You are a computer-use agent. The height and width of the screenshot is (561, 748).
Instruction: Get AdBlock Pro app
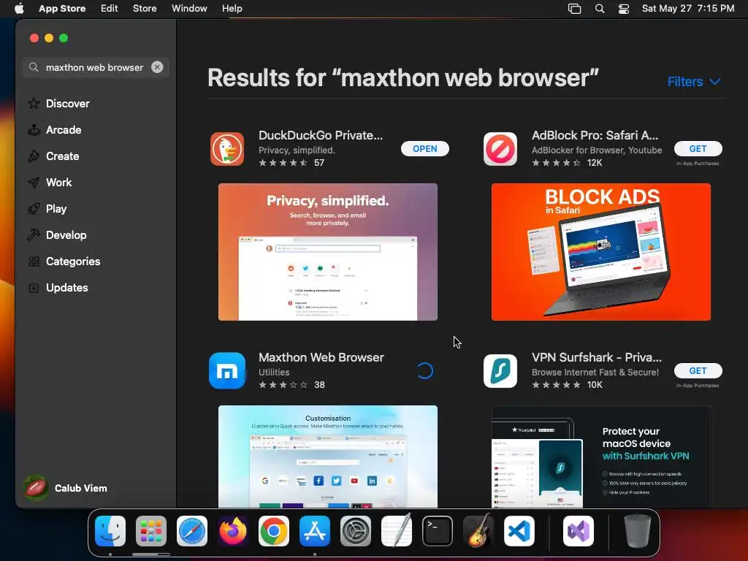click(x=698, y=149)
